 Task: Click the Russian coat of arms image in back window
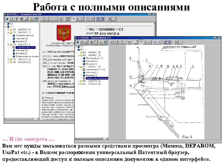coord(64,33)
